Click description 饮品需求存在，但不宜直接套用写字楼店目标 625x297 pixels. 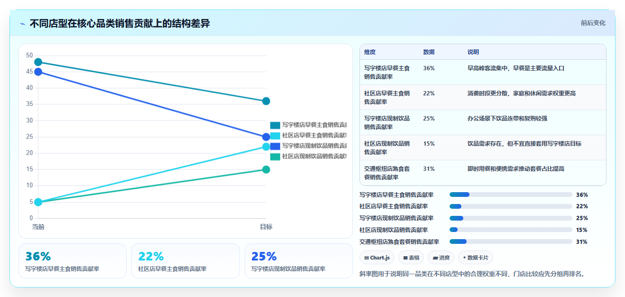(524, 144)
